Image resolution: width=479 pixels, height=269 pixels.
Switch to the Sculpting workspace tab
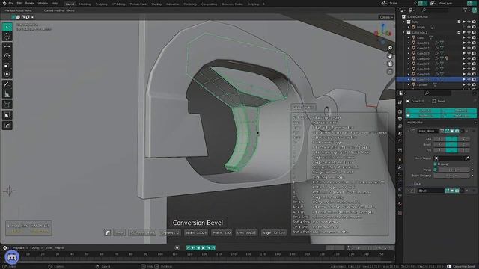pyautogui.click(x=101, y=4)
